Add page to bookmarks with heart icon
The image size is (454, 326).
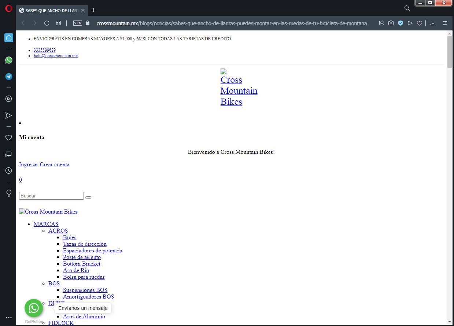click(x=420, y=23)
